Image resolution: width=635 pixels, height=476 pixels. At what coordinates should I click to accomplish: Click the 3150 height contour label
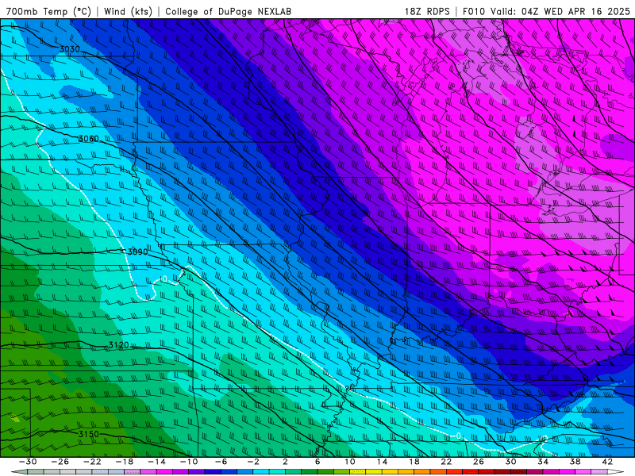coord(89,434)
